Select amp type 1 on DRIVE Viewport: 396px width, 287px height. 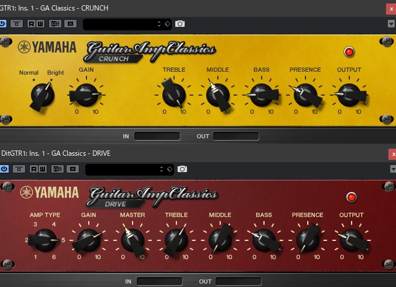click(x=36, y=257)
